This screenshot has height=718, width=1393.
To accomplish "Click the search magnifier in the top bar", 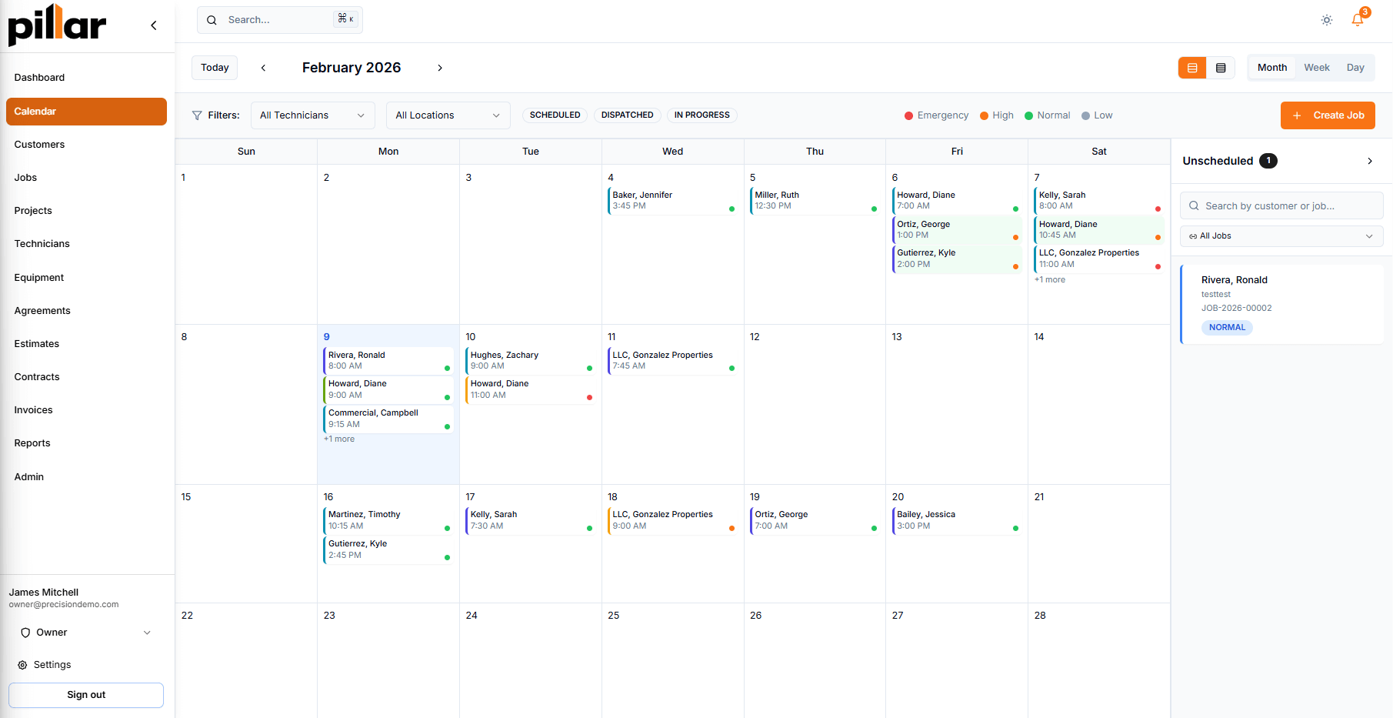I will point(212,19).
